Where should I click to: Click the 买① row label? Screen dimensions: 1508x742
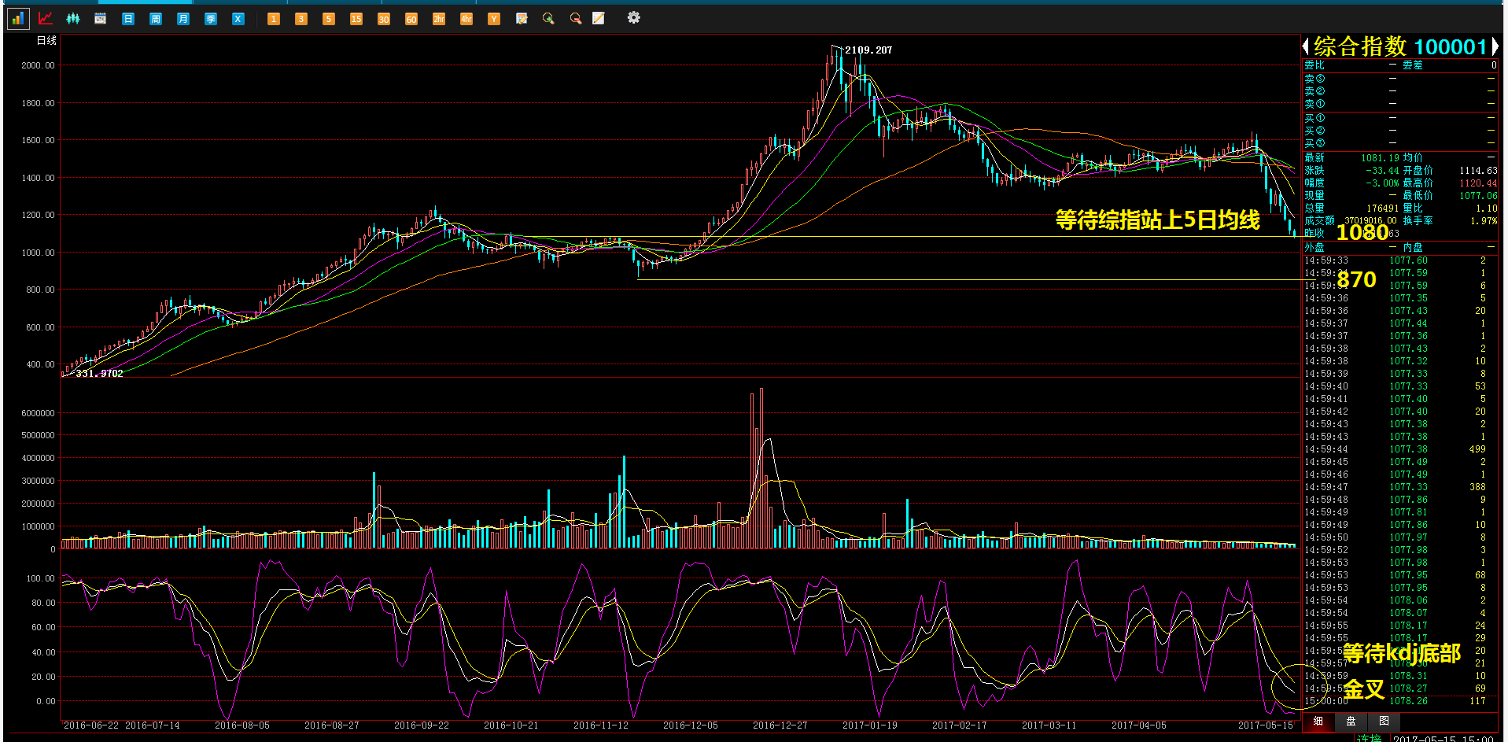click(1314, 118)
